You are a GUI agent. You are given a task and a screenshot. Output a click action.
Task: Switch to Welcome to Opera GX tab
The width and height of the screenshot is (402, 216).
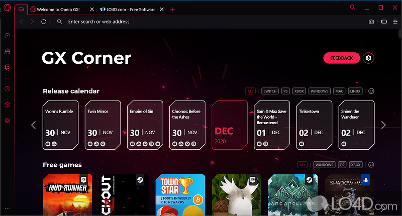pos(58,10)
